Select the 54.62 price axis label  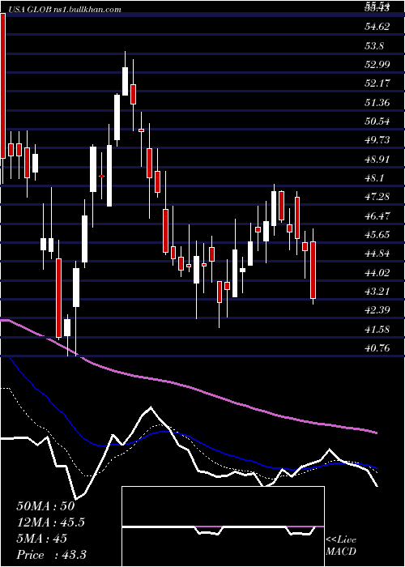click(x=377, y=27)
